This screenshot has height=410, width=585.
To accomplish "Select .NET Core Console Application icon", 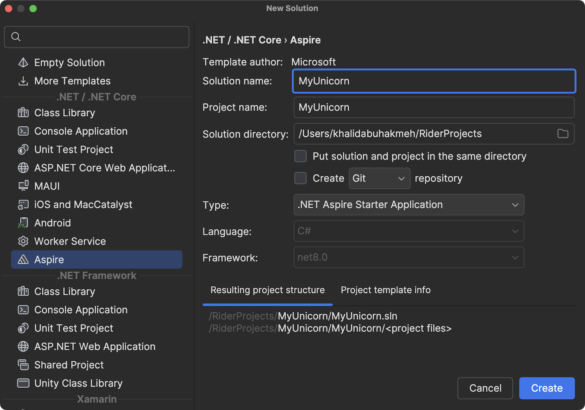I will click(23, 131).
